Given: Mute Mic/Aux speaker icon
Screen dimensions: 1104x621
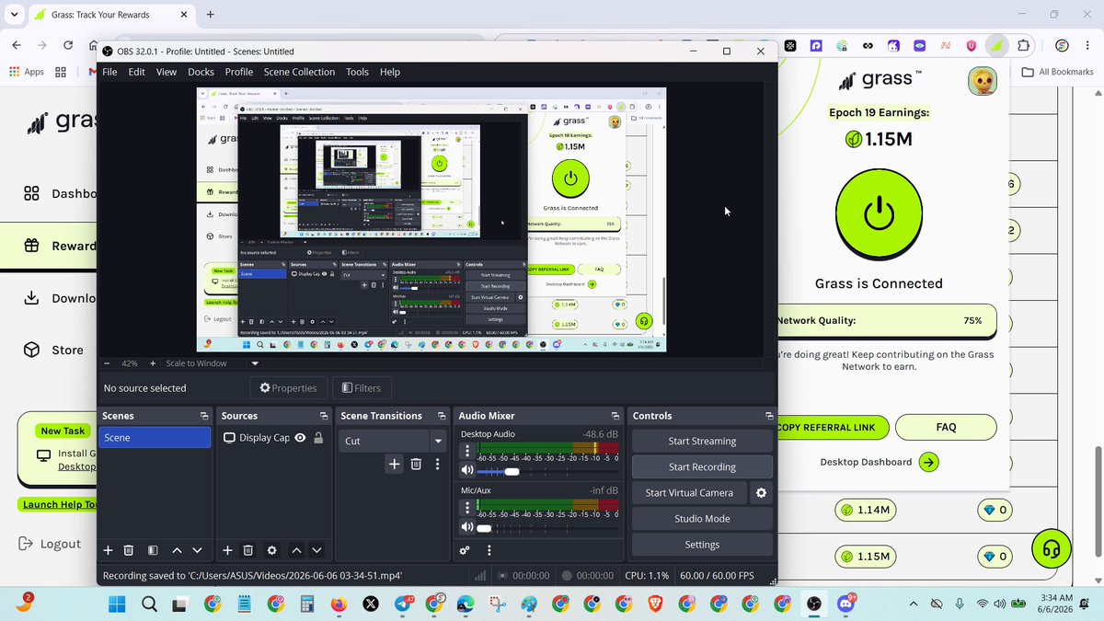Looking at the screenshot, I should (467, 528).
